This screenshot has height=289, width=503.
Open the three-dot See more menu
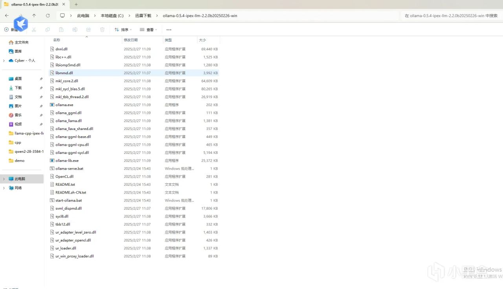click(x=169, y=29)
